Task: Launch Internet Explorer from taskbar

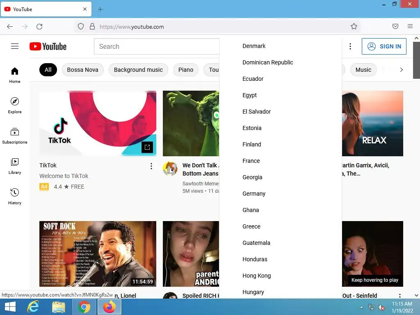Action: coord(33,307)
